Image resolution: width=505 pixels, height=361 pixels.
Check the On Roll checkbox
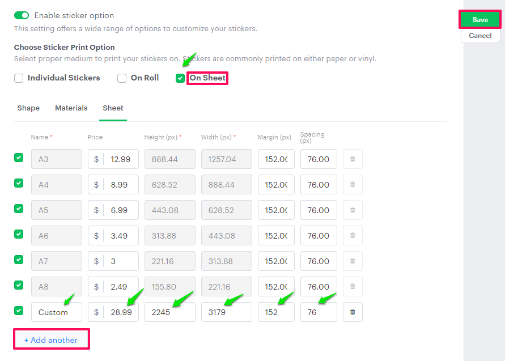122,78
